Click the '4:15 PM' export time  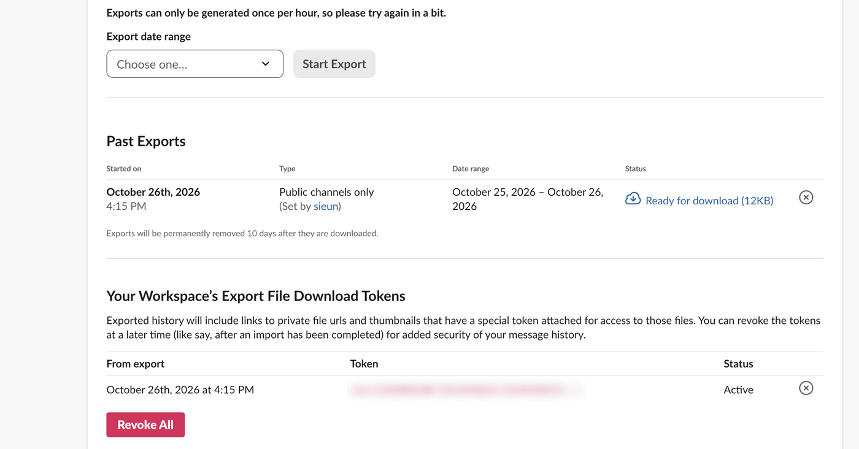[126, 206]
